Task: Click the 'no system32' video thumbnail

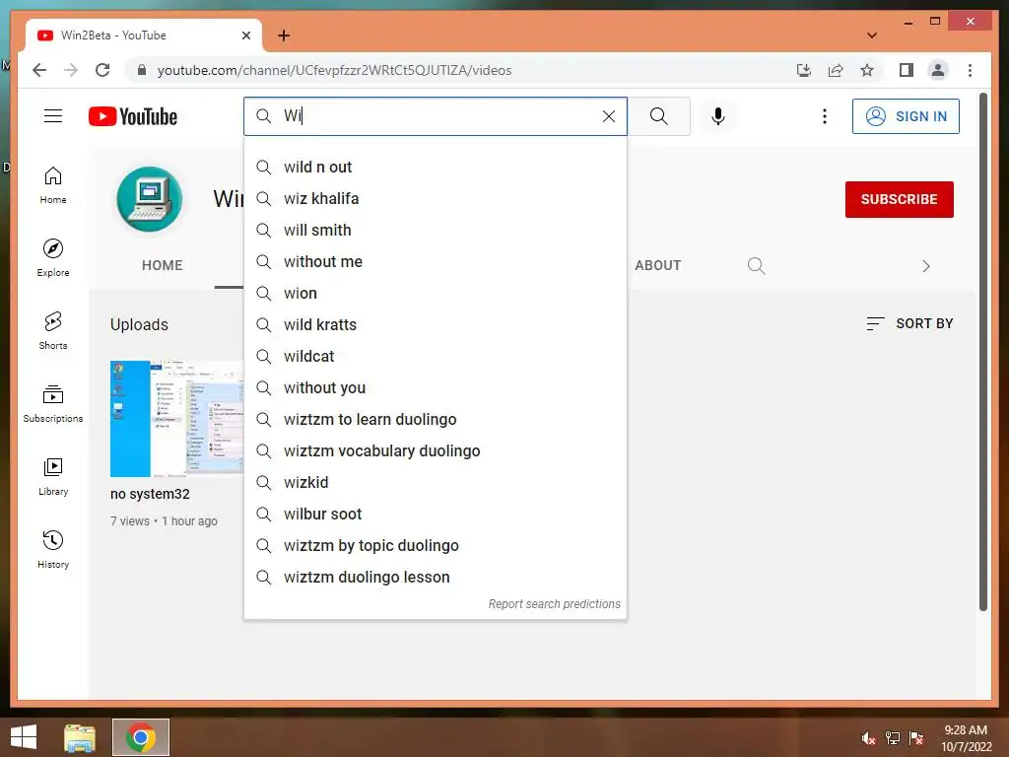Action: (177, 418)
